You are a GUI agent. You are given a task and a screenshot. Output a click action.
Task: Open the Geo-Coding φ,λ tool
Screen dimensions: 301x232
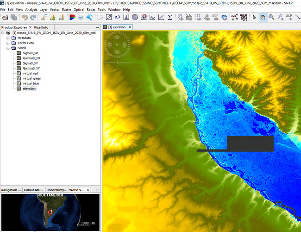(x=117, y=17)
